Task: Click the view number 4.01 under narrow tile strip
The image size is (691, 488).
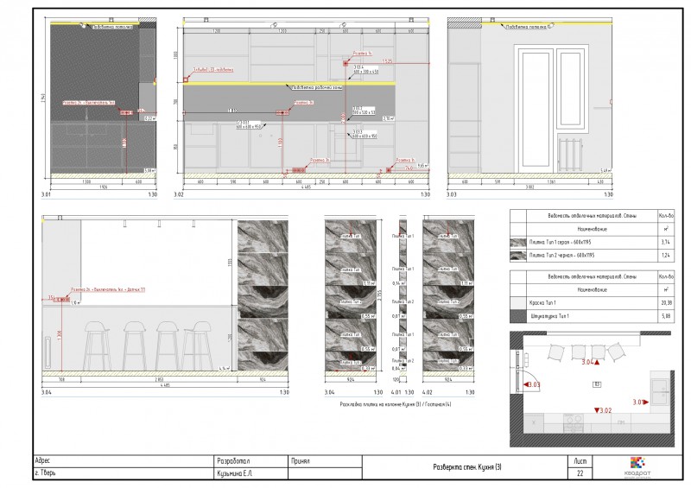Action: (396, 392)
